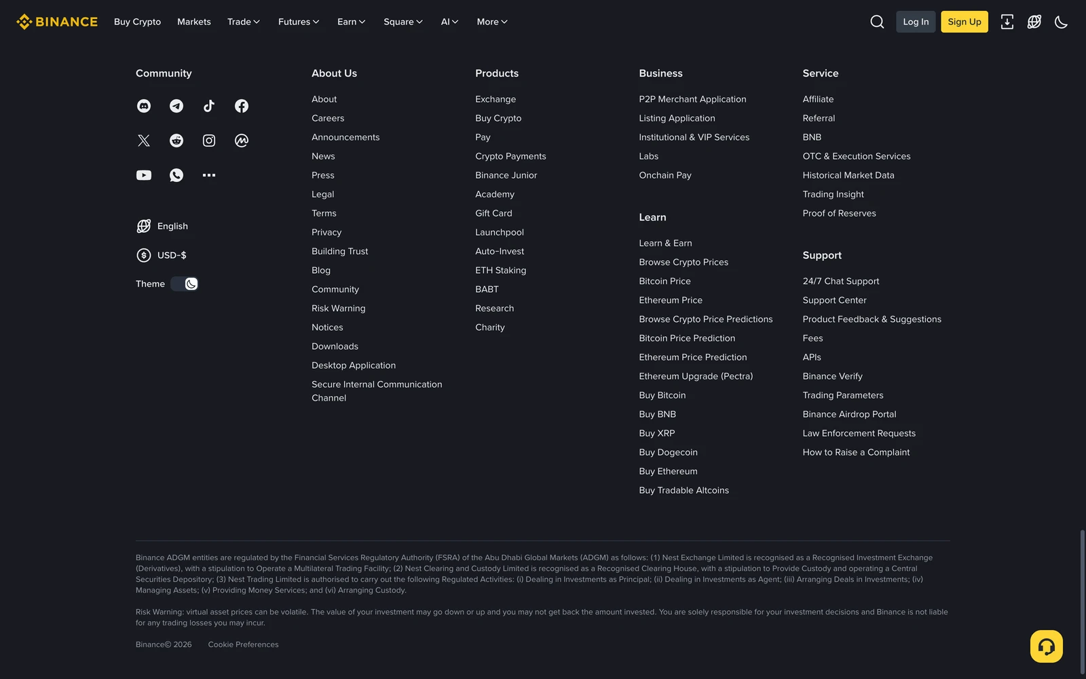The width and height of the screenshot is (1086, 679).
Task: Open the chat support headset button
Action: 1047,646
